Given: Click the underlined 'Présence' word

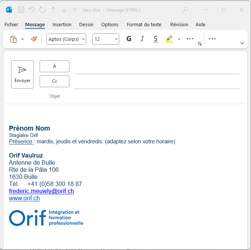Looking at the screenshot, I should (x=21, y=141).
